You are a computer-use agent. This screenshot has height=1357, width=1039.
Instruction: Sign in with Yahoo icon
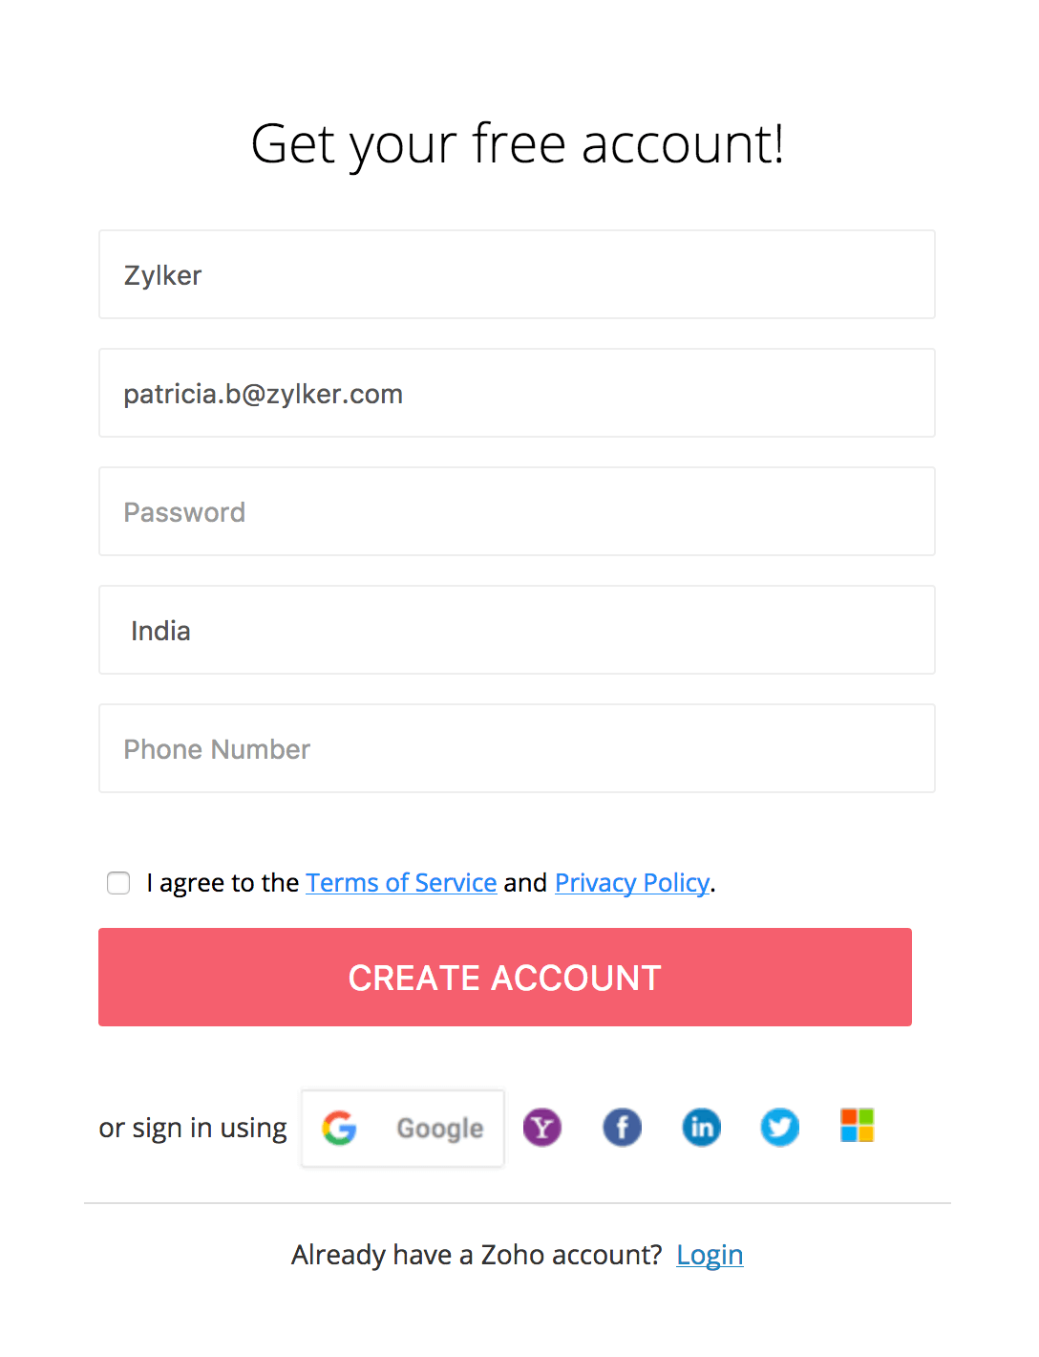542,1128
